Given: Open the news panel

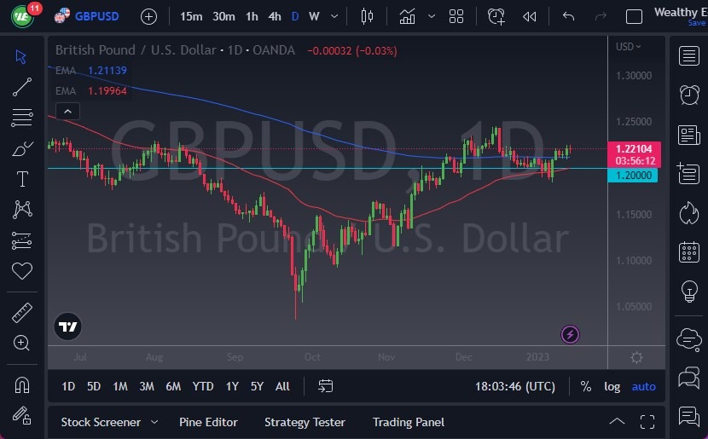Looking at the screenshot, I should (x=689, y=135).
